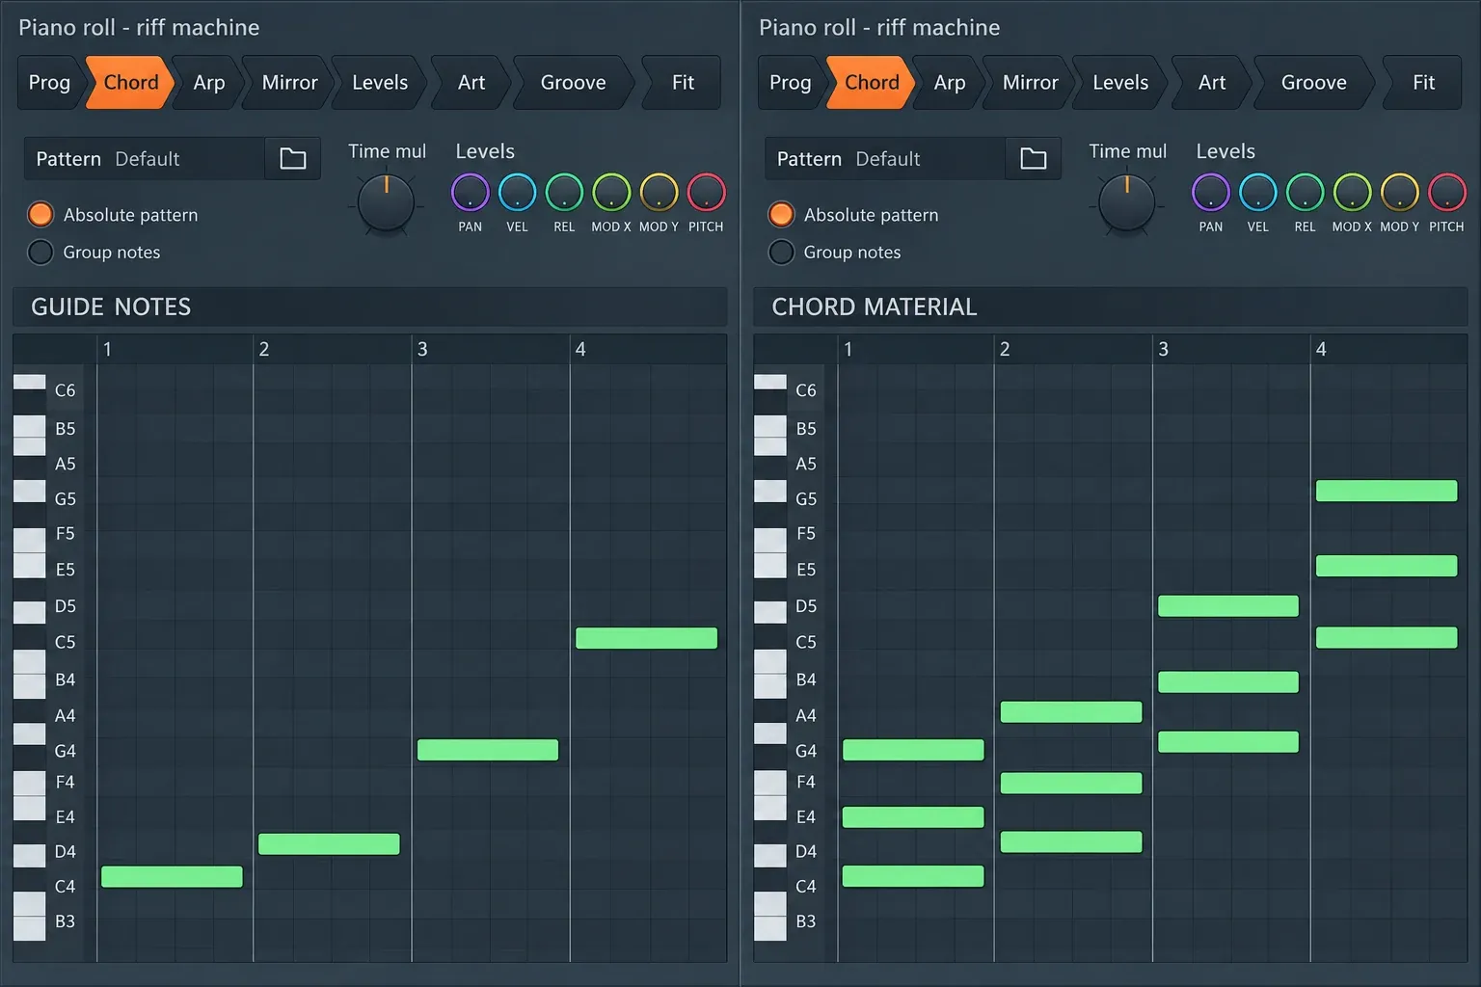Select E4 chord note in bar 1
1481x987 pixels.
tap(913, 817)
